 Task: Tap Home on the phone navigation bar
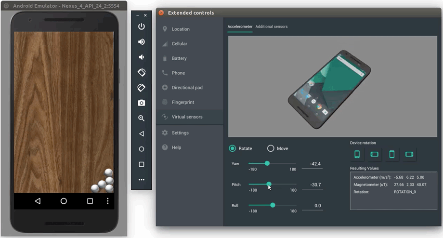click(64, 201)
